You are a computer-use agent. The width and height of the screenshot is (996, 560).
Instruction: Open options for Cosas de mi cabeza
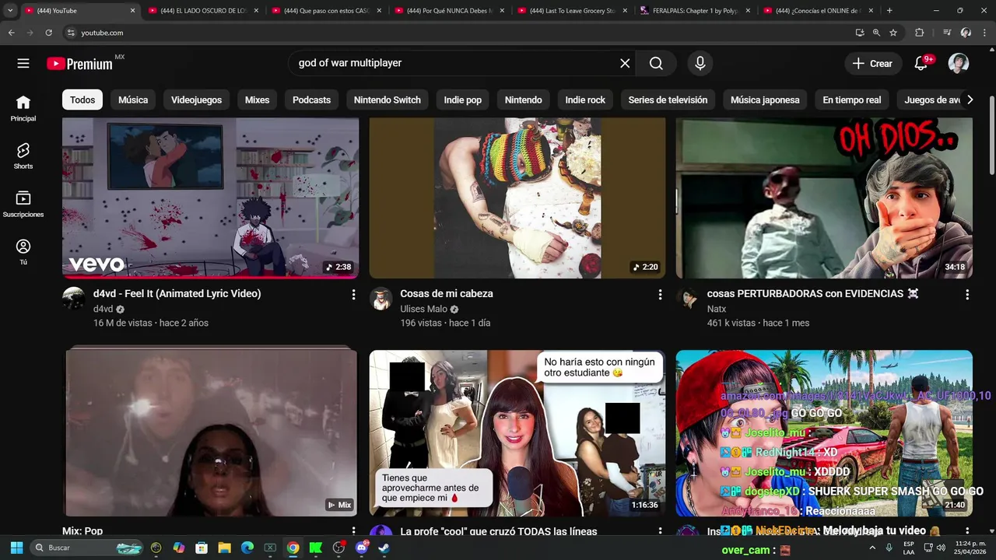660,295
